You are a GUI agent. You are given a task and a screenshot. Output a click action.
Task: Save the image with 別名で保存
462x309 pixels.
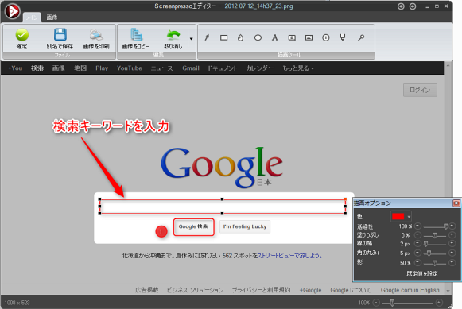pyautogui.click(x=60, y=38)
